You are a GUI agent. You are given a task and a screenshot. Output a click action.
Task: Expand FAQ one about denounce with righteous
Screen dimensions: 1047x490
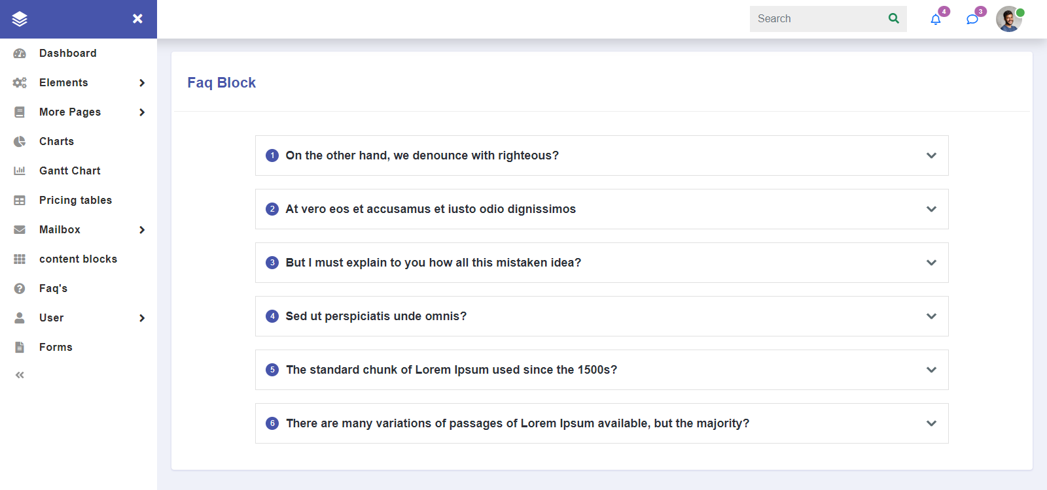click(x=931, y=155)
